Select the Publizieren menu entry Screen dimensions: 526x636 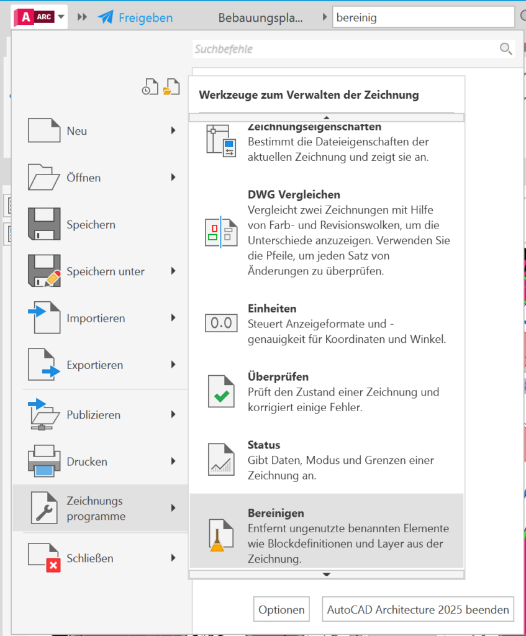[x=93, y=415]
